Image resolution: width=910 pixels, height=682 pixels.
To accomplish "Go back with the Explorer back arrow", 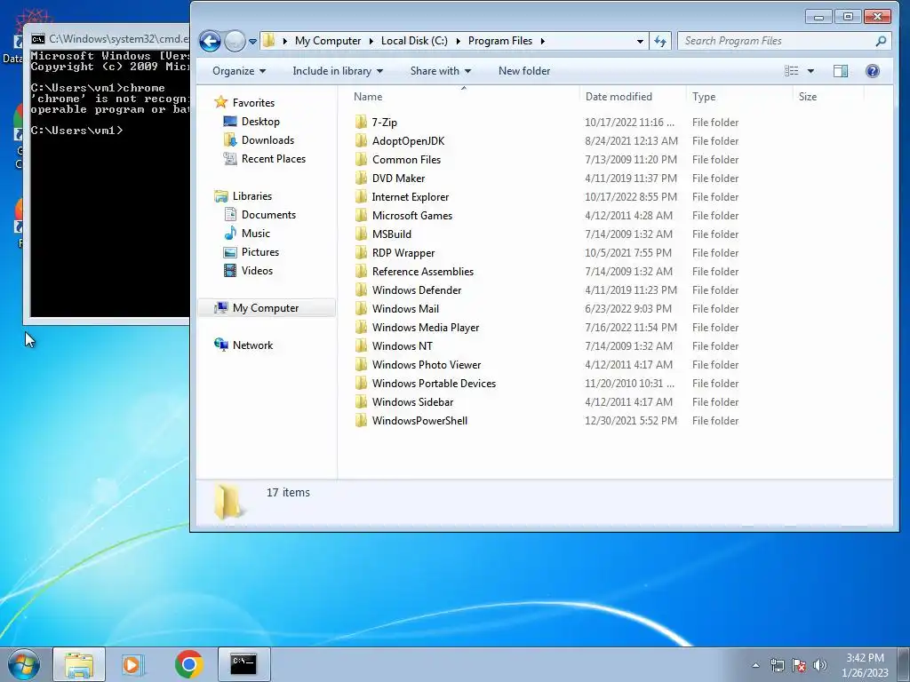I will click(210, 41).
